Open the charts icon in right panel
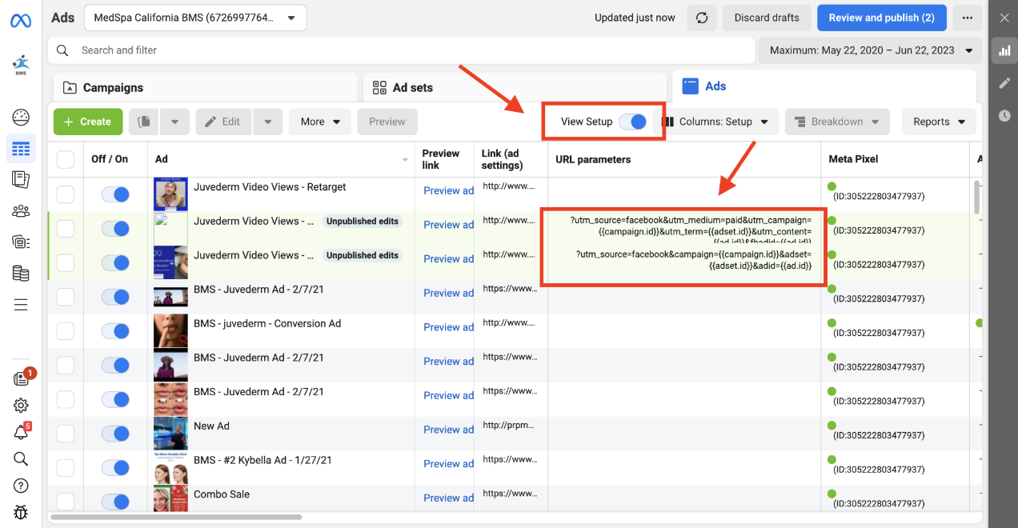The image size is (1018, 528). (1004, 51)
